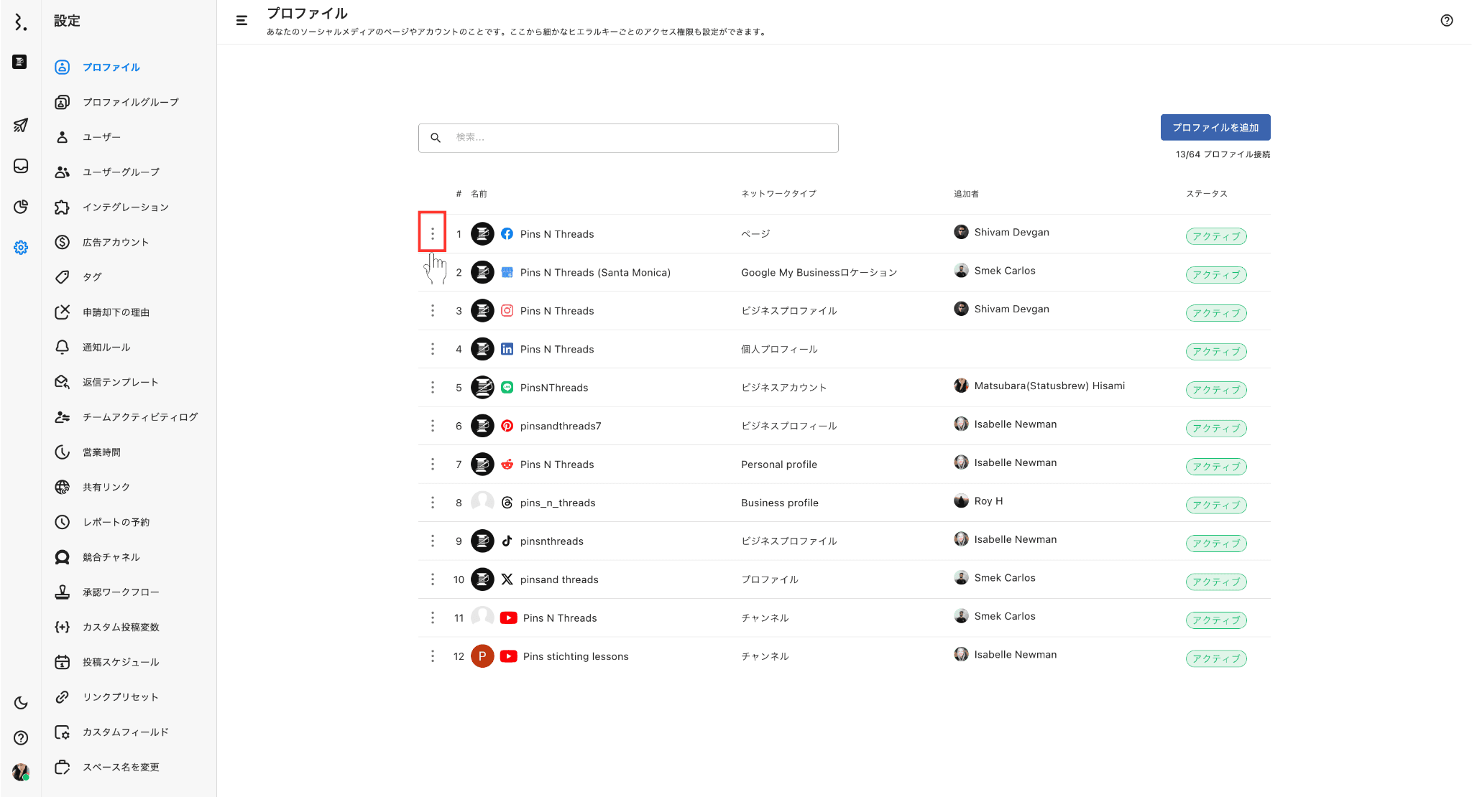The height and width of the screenshot is (797, 1472).
Task: Open the reports pie-chart icon
Action: pos(21,207)
